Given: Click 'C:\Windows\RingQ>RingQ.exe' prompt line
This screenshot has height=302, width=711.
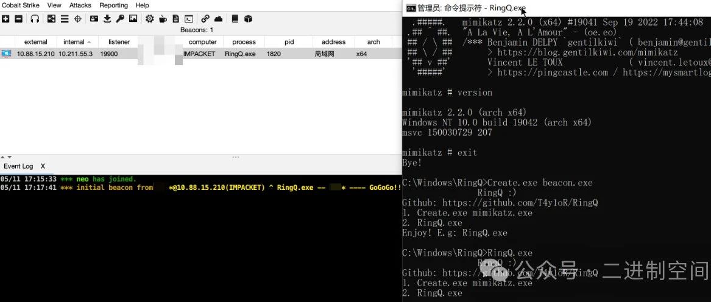Looking at the screenshot, I should [467, 253].
